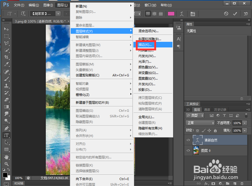This screenshot has width=252, height=186.
Task: Open the 不透明度 opacity dropdown
Action: coord(244,123)
